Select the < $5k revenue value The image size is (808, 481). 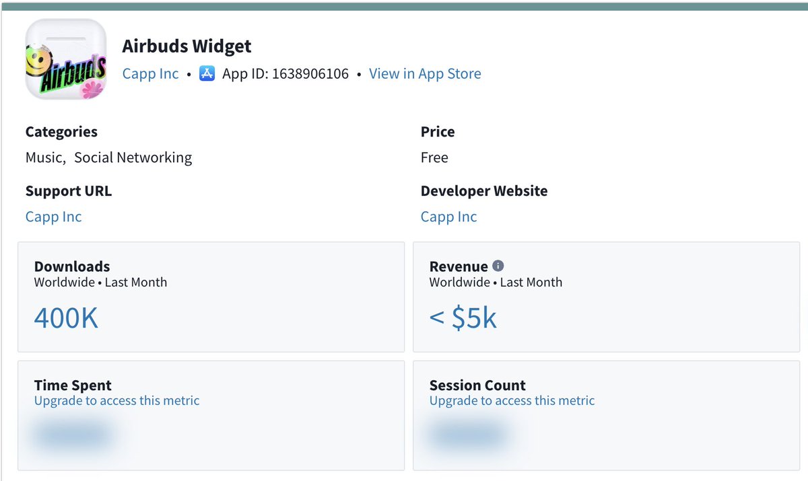pos(463,318)
